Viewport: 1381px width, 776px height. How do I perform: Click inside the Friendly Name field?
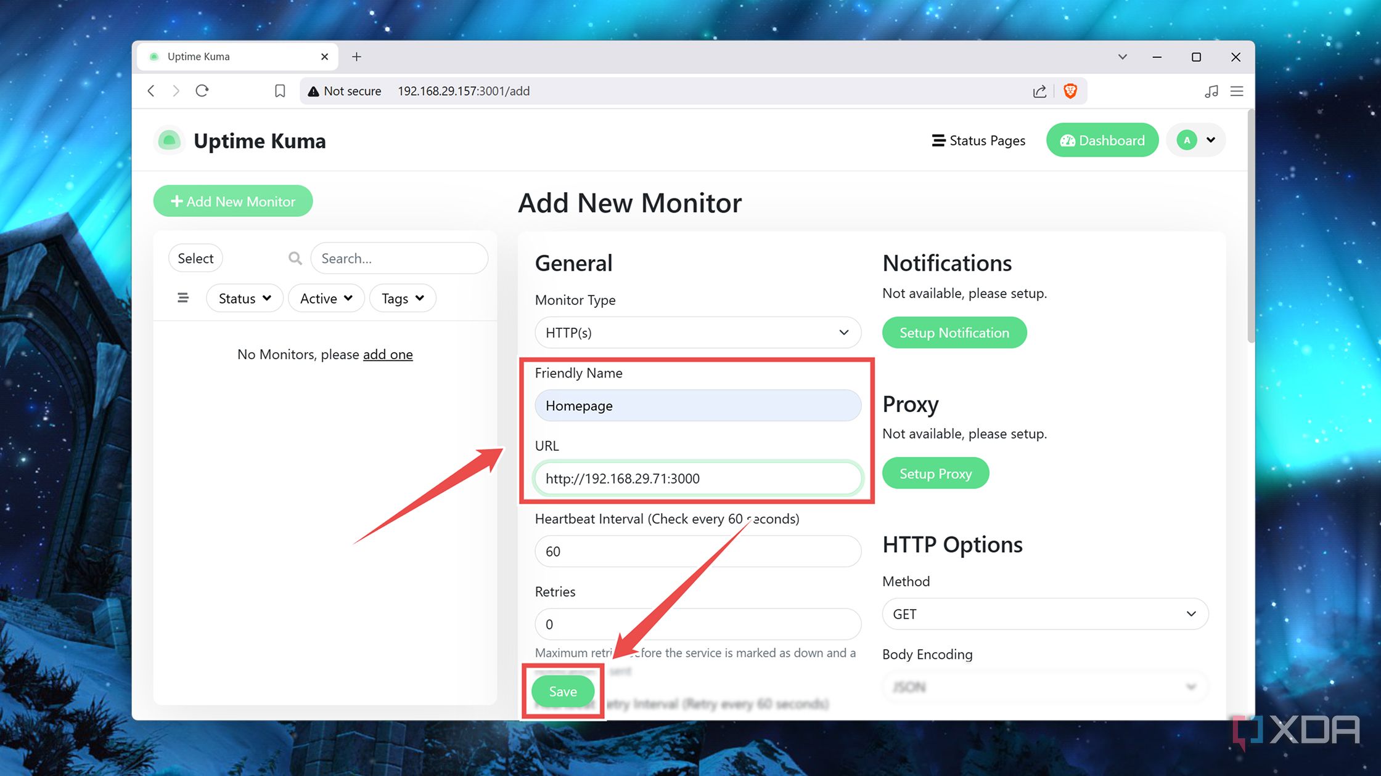[697, 405]
